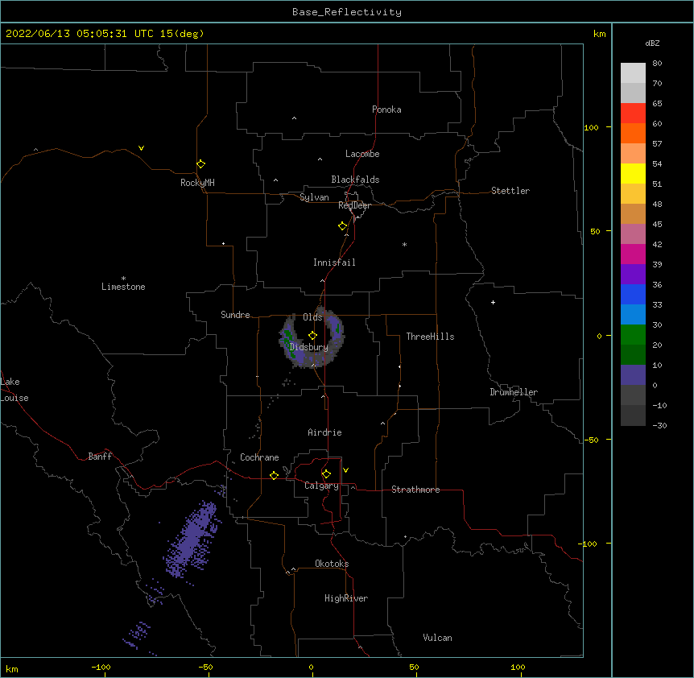Pick the bright green swatch below legend value 30
694x678 pixels.
633,335
